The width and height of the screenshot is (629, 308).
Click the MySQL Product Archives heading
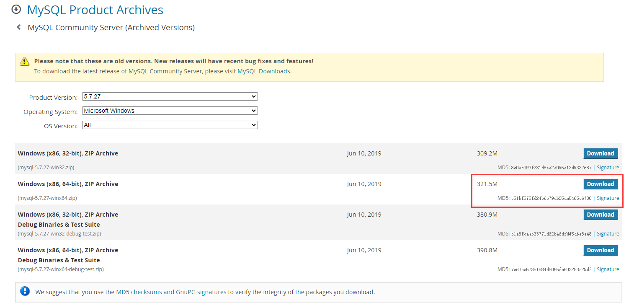[x=95, y=10]
